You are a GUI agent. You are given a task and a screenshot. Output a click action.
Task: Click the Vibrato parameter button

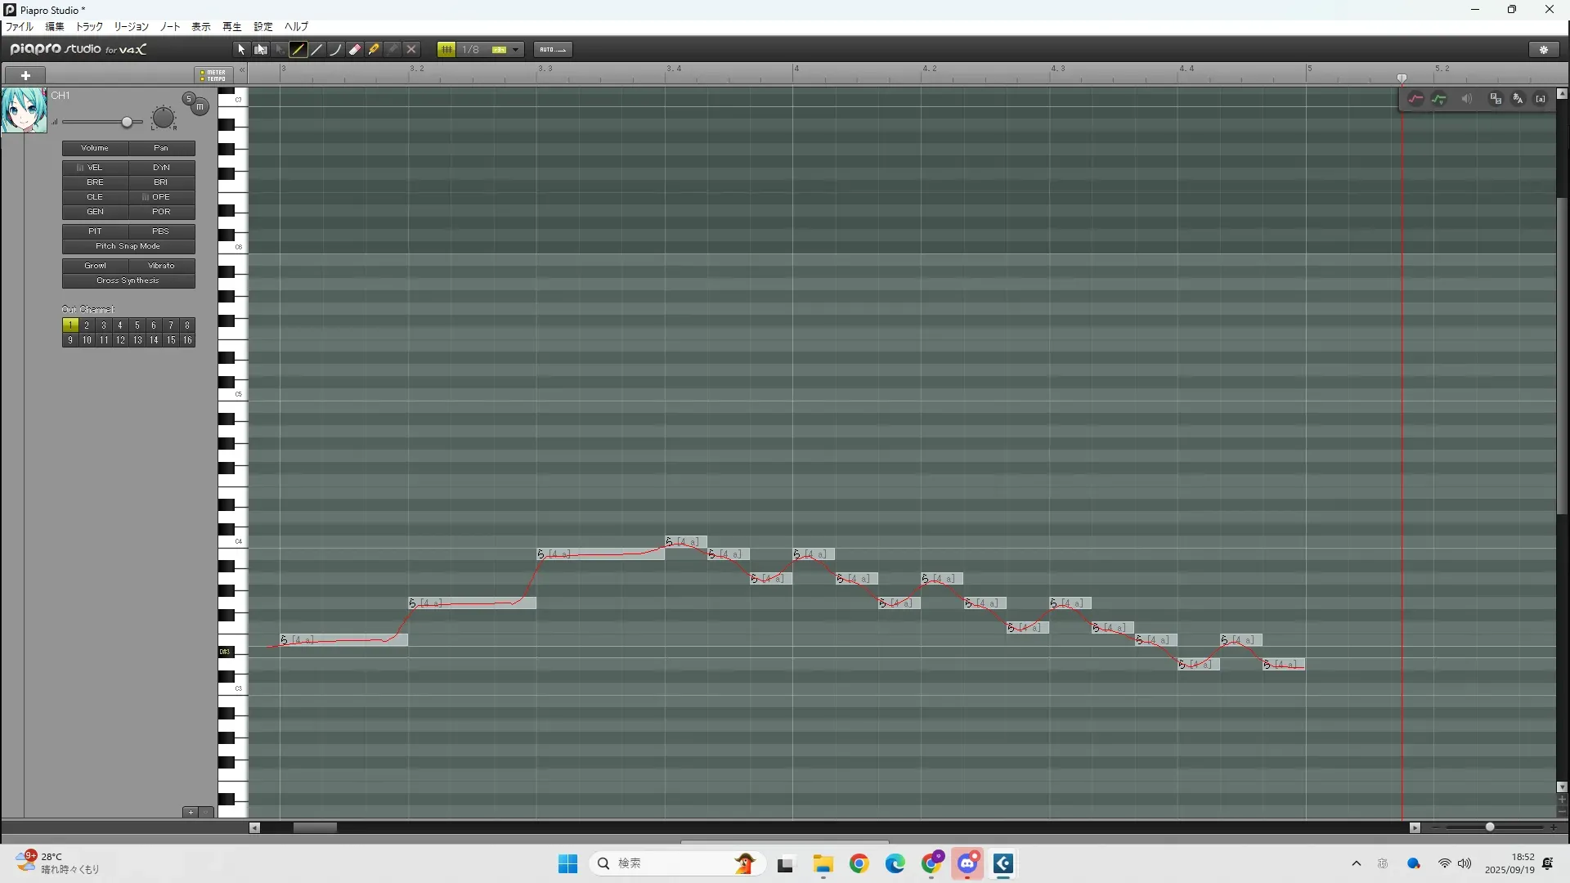161,266
